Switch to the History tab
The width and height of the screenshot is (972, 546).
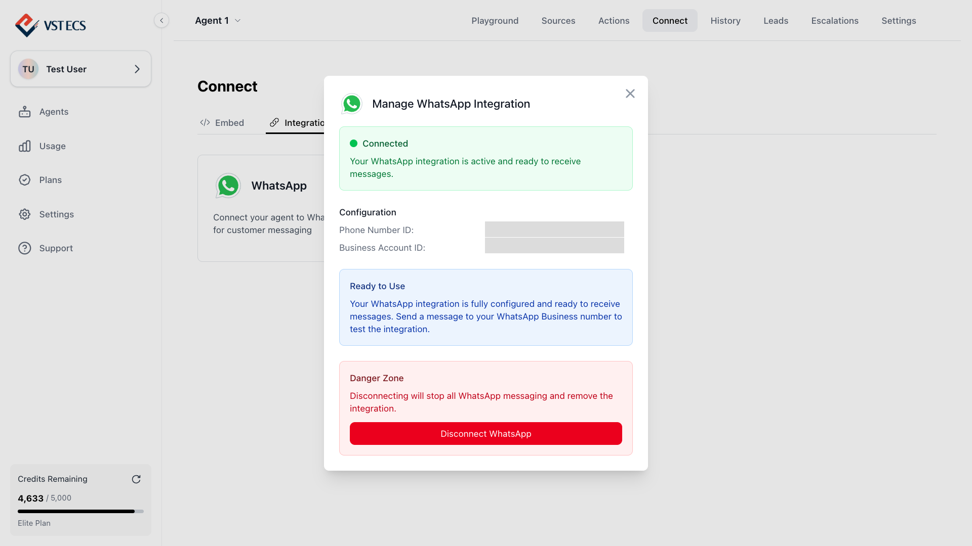pyautogui.click(x=725, y=21)
